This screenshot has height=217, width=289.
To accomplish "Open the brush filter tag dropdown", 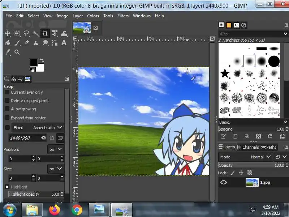I will pyautogui.click(x=285, y=34).
